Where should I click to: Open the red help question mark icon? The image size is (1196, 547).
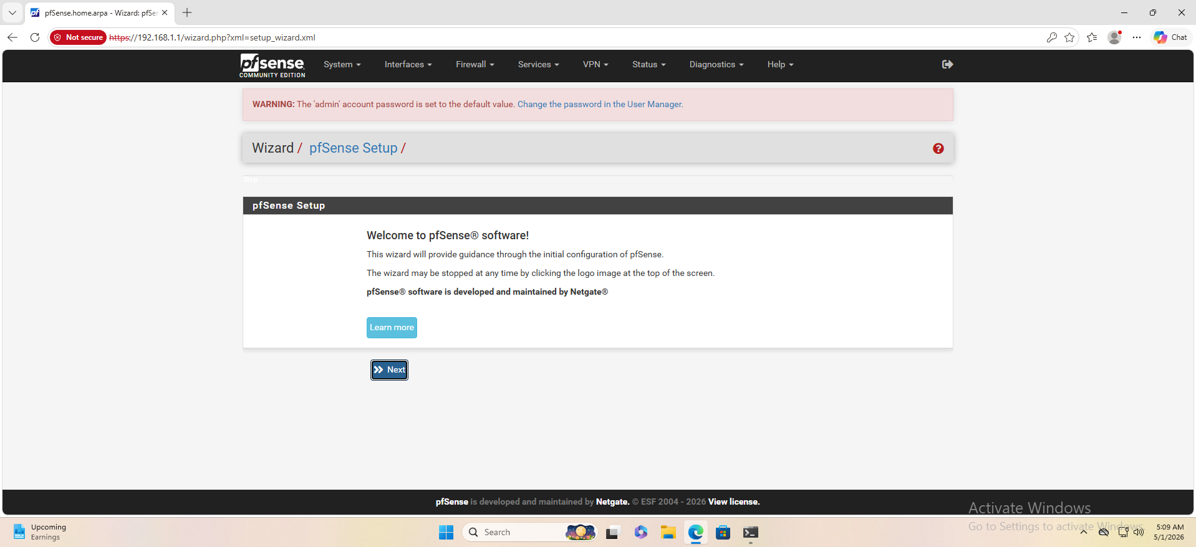pos(938,148)
